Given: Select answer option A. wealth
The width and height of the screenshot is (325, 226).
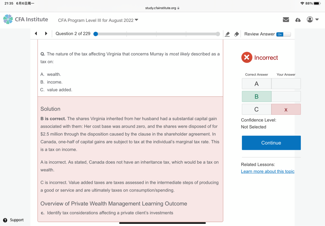Looking at the screenshot, I should pyautogui.click(x=54, y=74).
